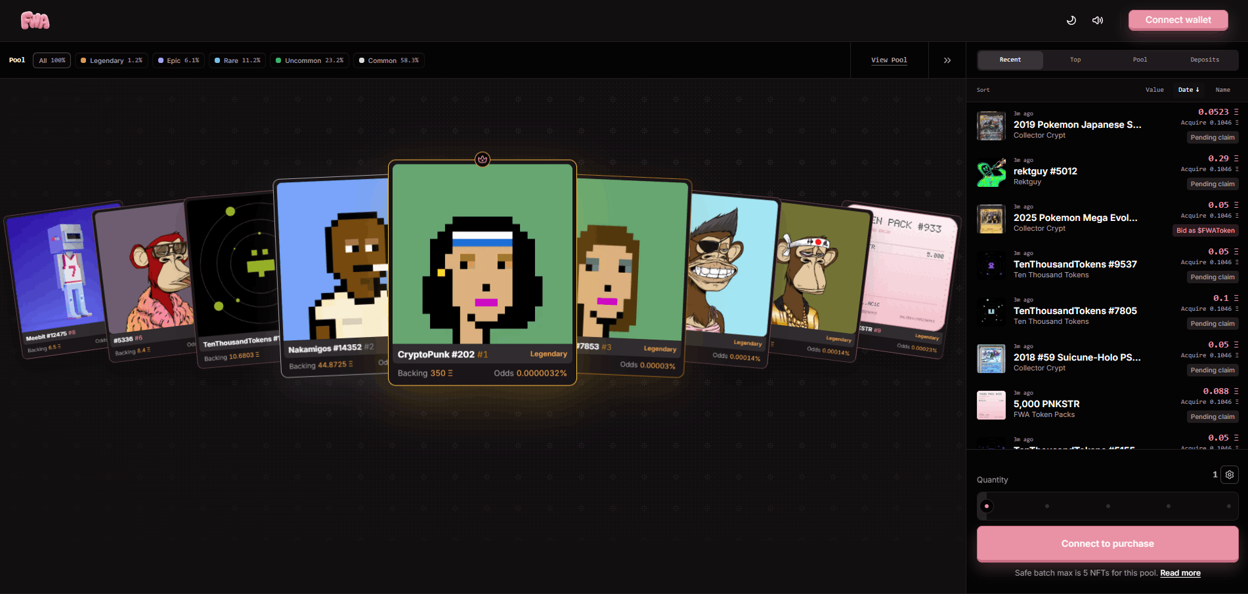
Task: Open the View Pool link
Action: point(889,60)
